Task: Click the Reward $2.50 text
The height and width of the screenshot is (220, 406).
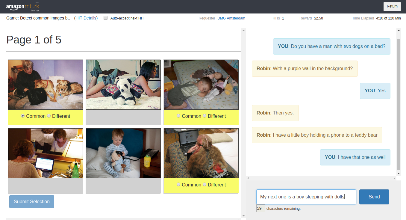Action: pos(311,18)
